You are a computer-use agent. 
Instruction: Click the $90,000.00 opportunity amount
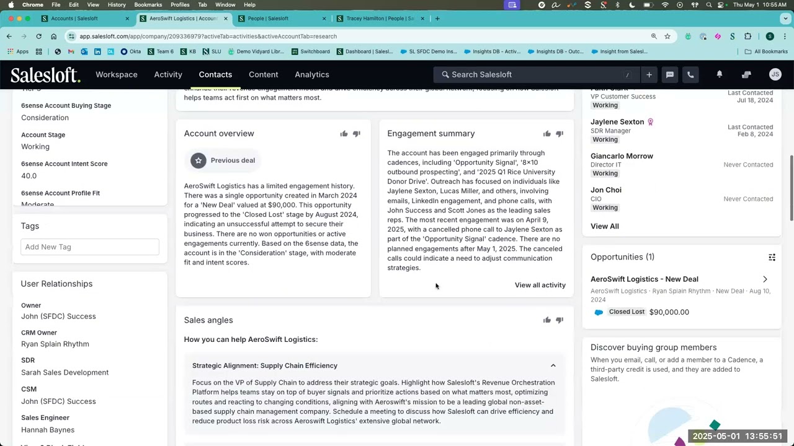pyautogui.click(x=669, y=312)
